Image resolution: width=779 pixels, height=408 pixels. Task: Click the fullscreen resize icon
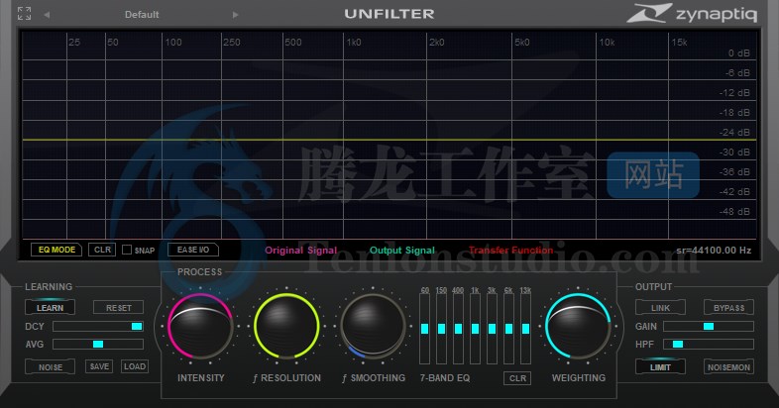point(24,14)
